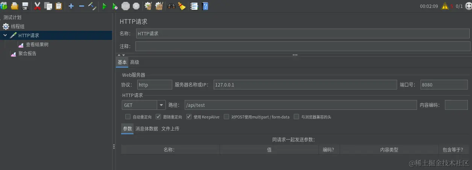Screen dimensions: 472x170
Task: Open the GET method dropdown
Action: [161, 105]
